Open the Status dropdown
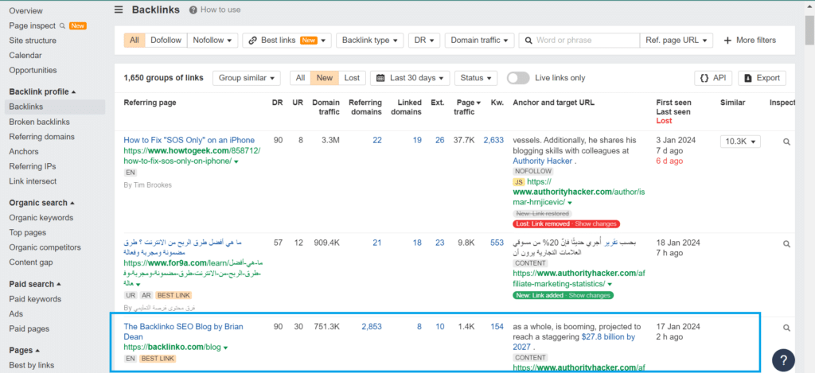815x373 pixels. [x=476, y=78]
